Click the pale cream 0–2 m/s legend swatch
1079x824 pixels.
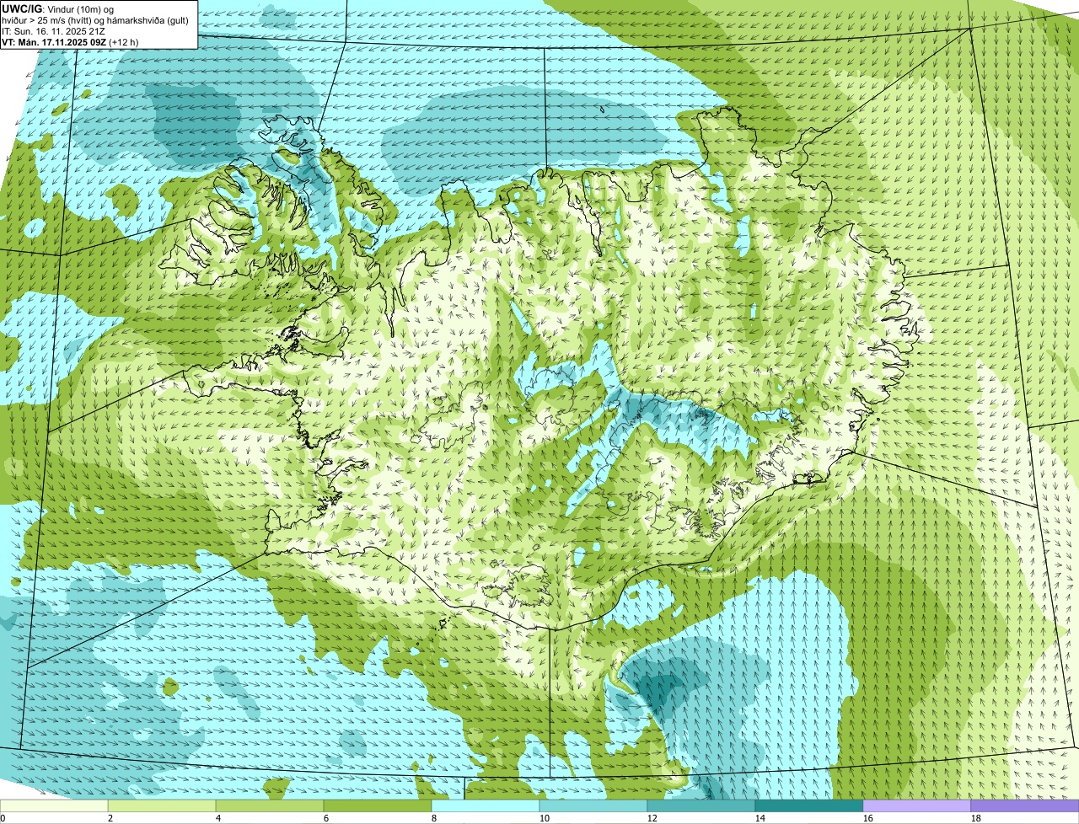[54, 806]
